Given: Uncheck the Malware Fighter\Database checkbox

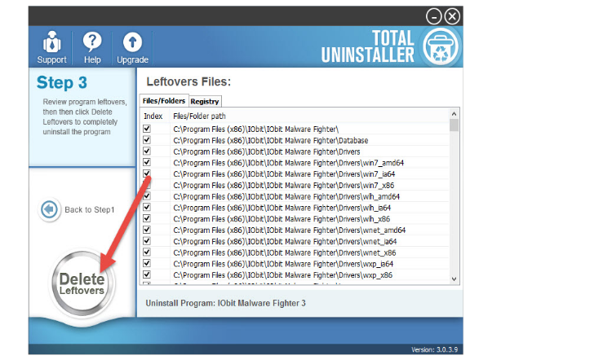Looking at the screenshot, I should click(147, 140).
